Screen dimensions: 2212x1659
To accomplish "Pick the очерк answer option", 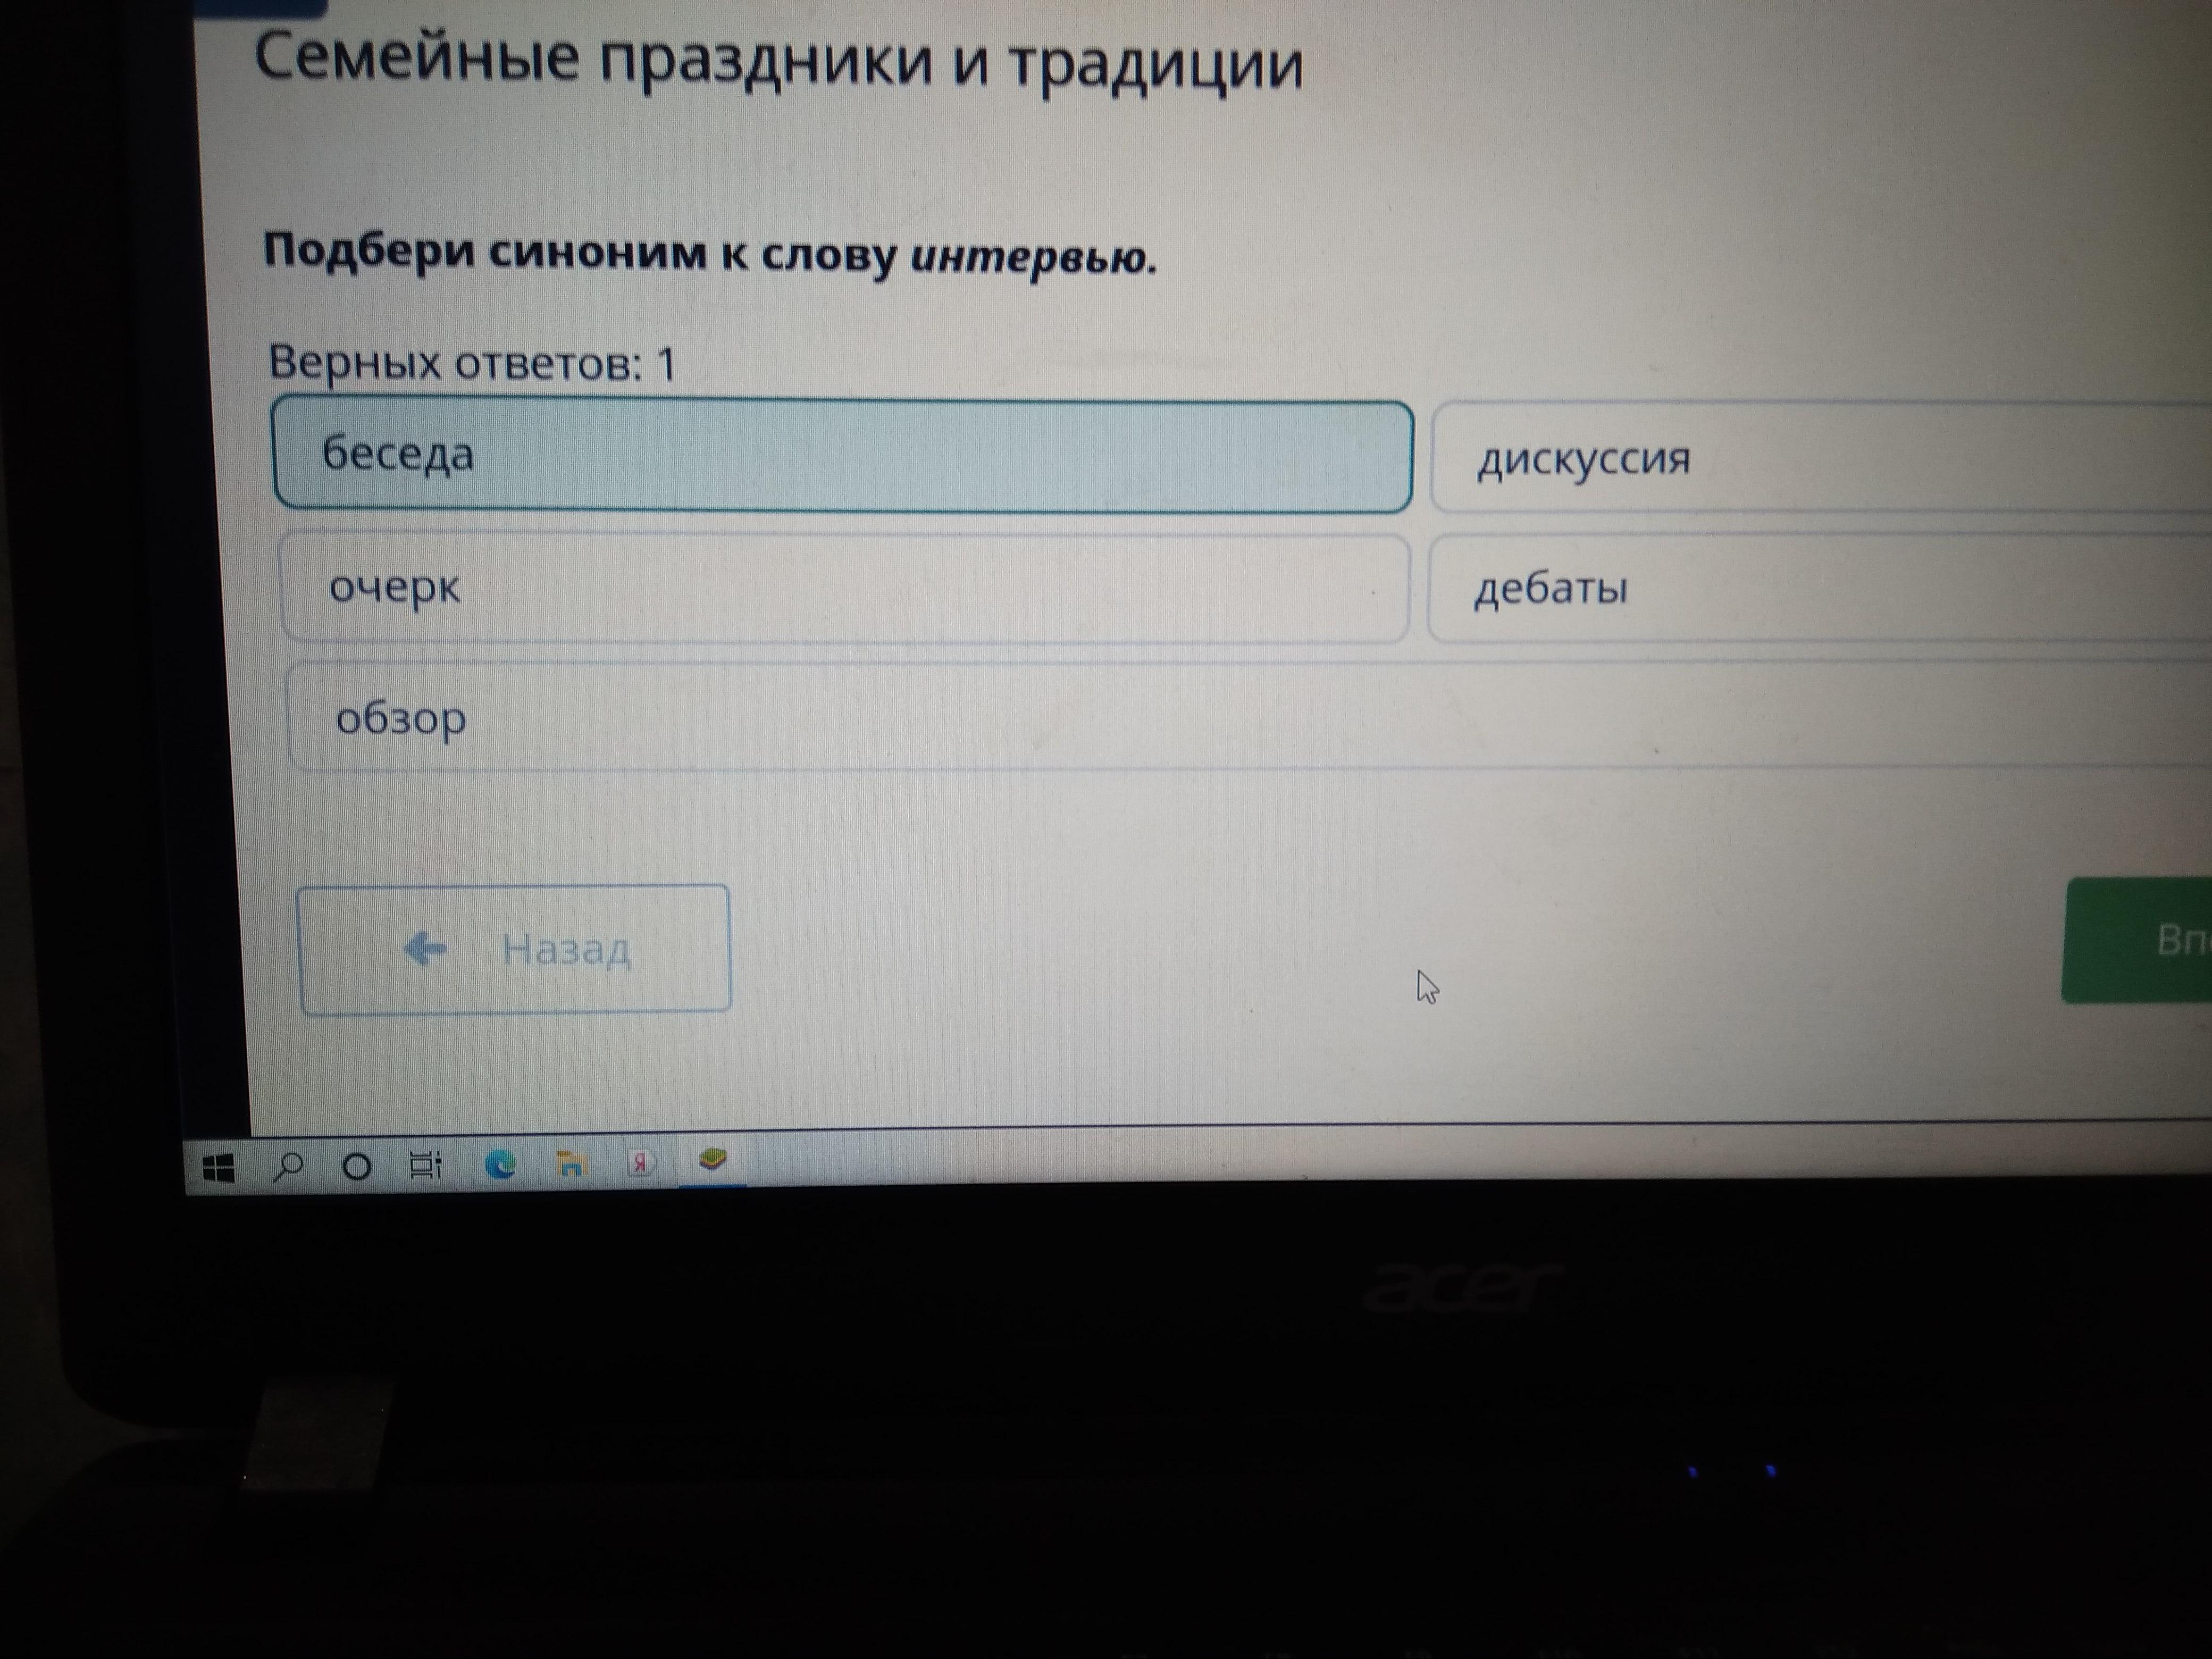I will [844, 588].
